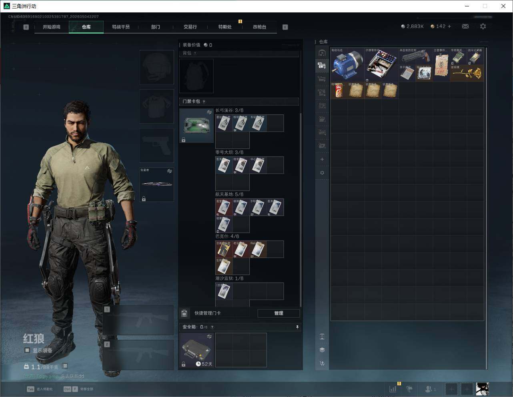The width and height of the screenshot is (513, 397).
Task: Click the 安全箱 help question mark
Action: point(212,327)
